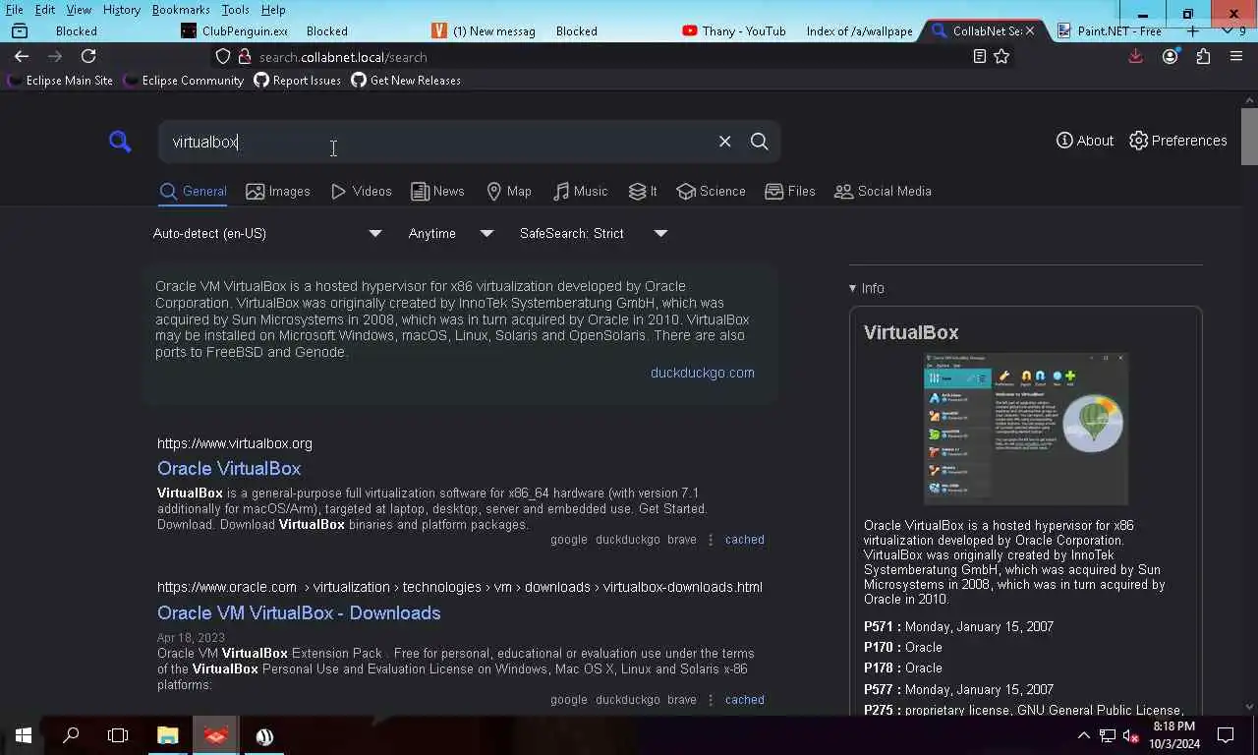Open the Firefox downloads panel
The image size is (1258, 755).
pos(1136,56)
